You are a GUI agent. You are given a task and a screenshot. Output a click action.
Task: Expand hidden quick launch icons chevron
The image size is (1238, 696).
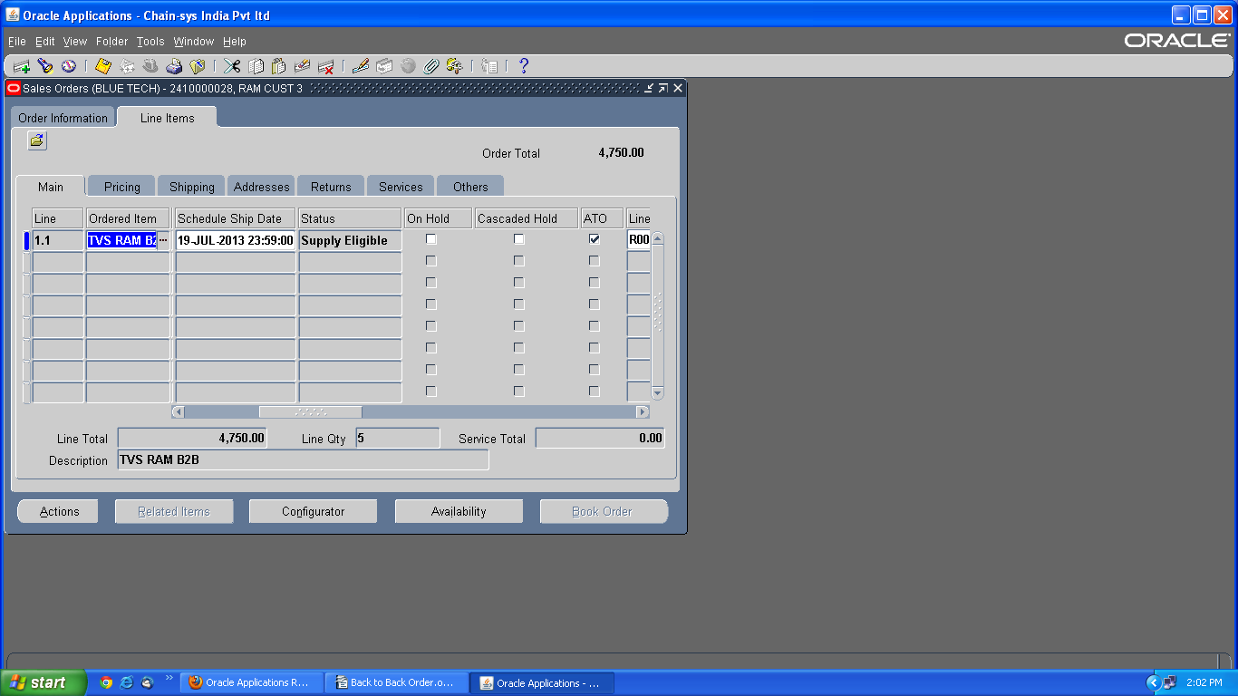pyautogui.click(x=169, y=678)
